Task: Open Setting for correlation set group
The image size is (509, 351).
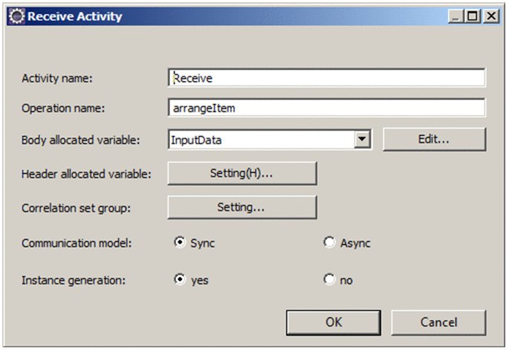Action: coord(241,207)
